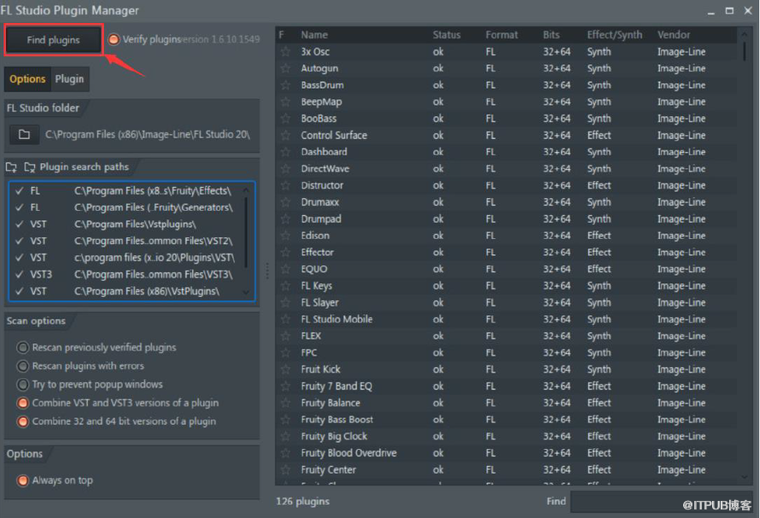Enable Rescan previously verified plugins
760x518 pixels.
(23, 347)
